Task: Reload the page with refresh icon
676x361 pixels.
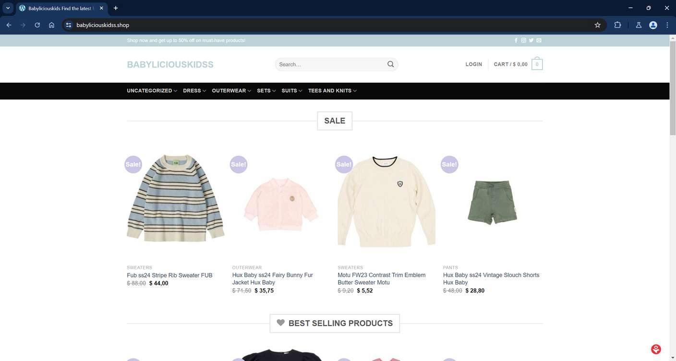Action: (37, 25)
